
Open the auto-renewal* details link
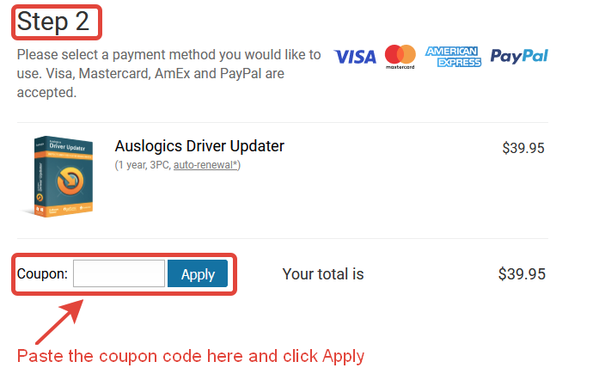point(205,165)
